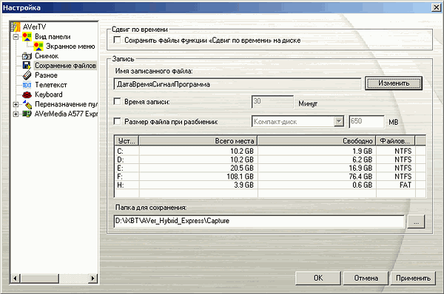444x294 pixels.
Task: Close the Настройка dialog window
Action: (x=436, y=7)
